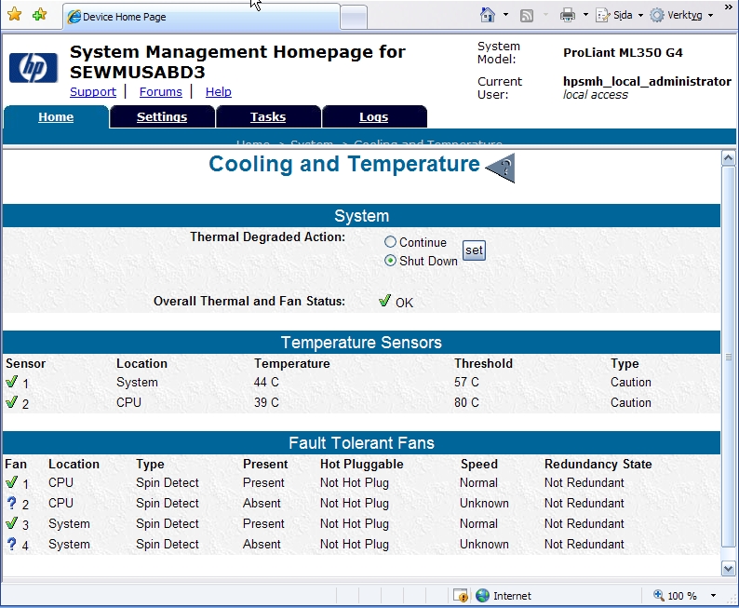
Task: Click fan 1 OK checkmark icon
Action: pos(12,482)
